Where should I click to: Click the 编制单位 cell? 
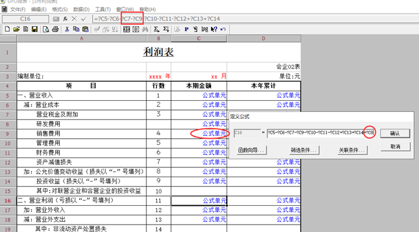pyautogui.click(x=82, y=77)
